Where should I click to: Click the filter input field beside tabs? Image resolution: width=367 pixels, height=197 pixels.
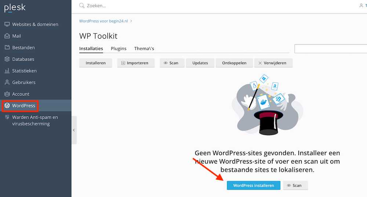331,49
